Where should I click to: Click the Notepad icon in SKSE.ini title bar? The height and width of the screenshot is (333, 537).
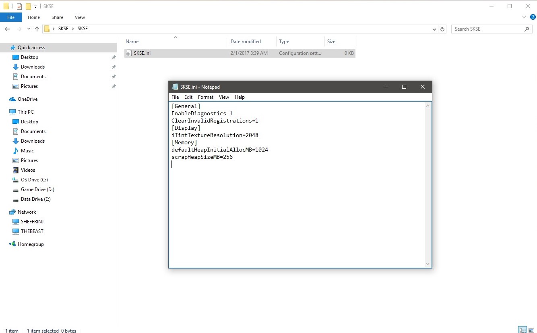coord(175,87)
